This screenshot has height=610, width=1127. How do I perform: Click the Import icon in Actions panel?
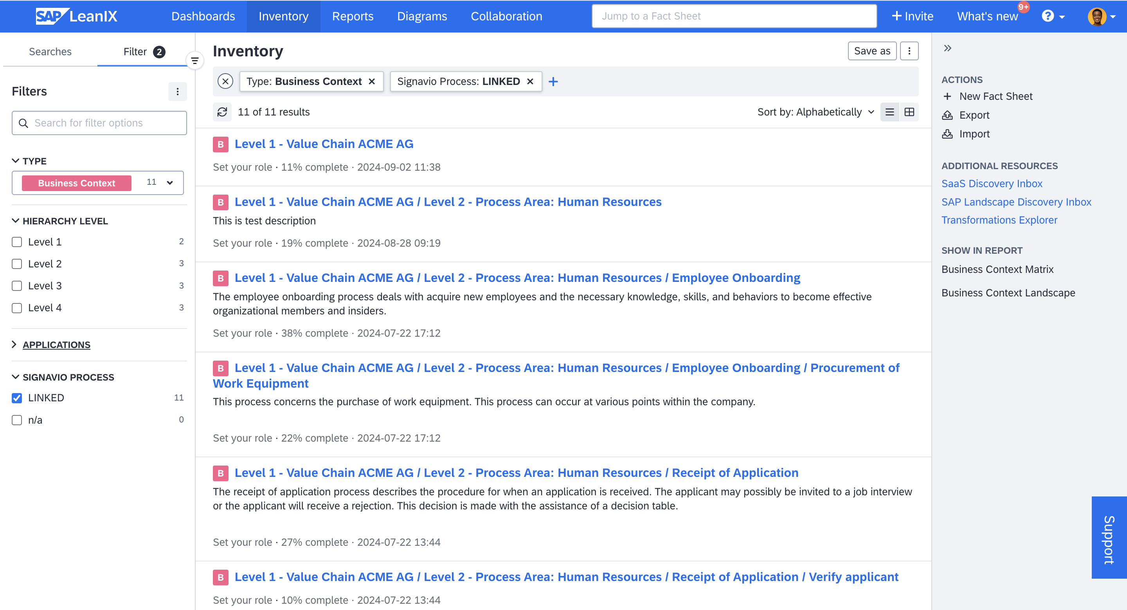coord(949,134)
